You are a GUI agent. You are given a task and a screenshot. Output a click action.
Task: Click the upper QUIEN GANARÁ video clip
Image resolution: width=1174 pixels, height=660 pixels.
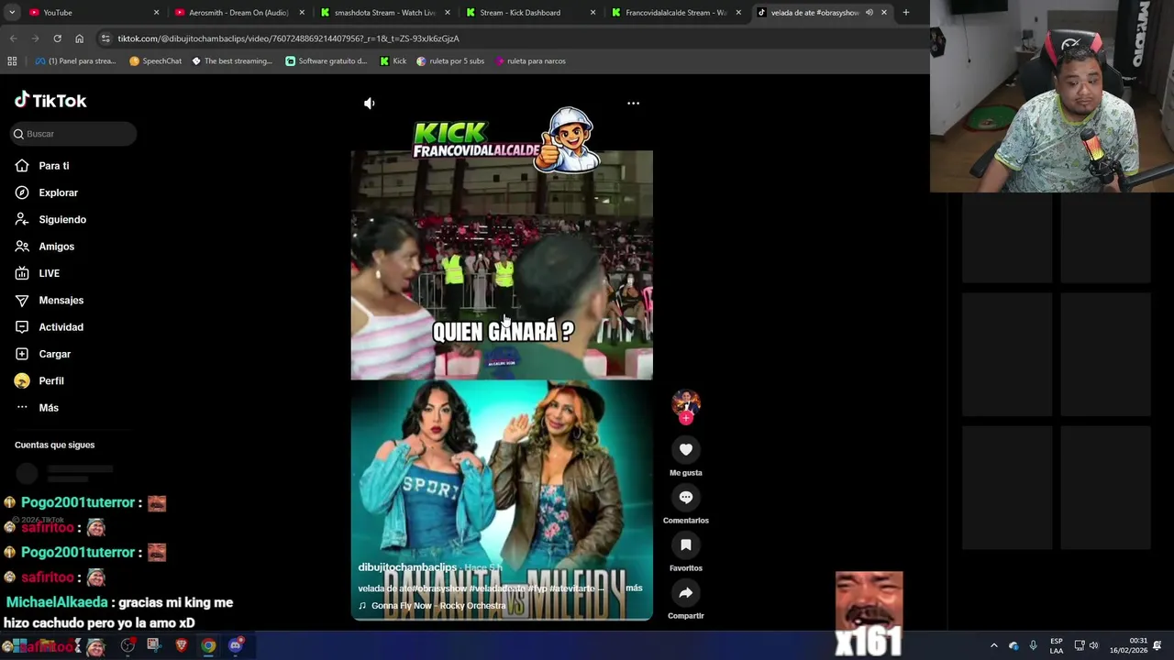502,265
